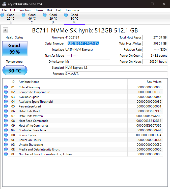Click raw value 0000000000D9A
Viewport: 170px width, 189px height.
click(149, 135)
